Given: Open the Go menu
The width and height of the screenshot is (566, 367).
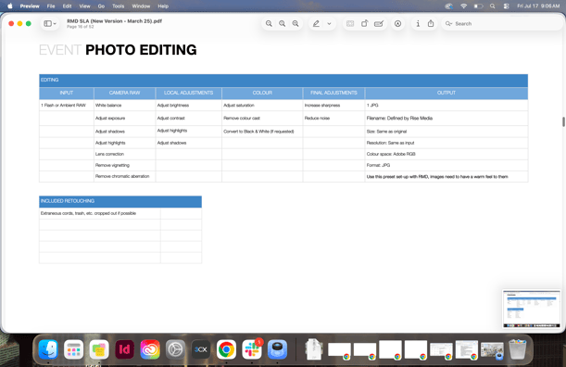Looking at the screenshot, I should [x=101, y=6].
